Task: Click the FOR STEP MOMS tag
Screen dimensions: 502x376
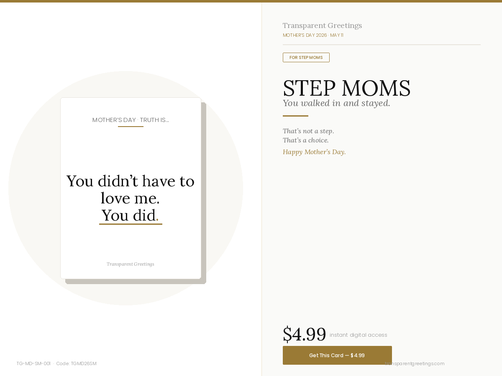Action: tap(306, 57)
